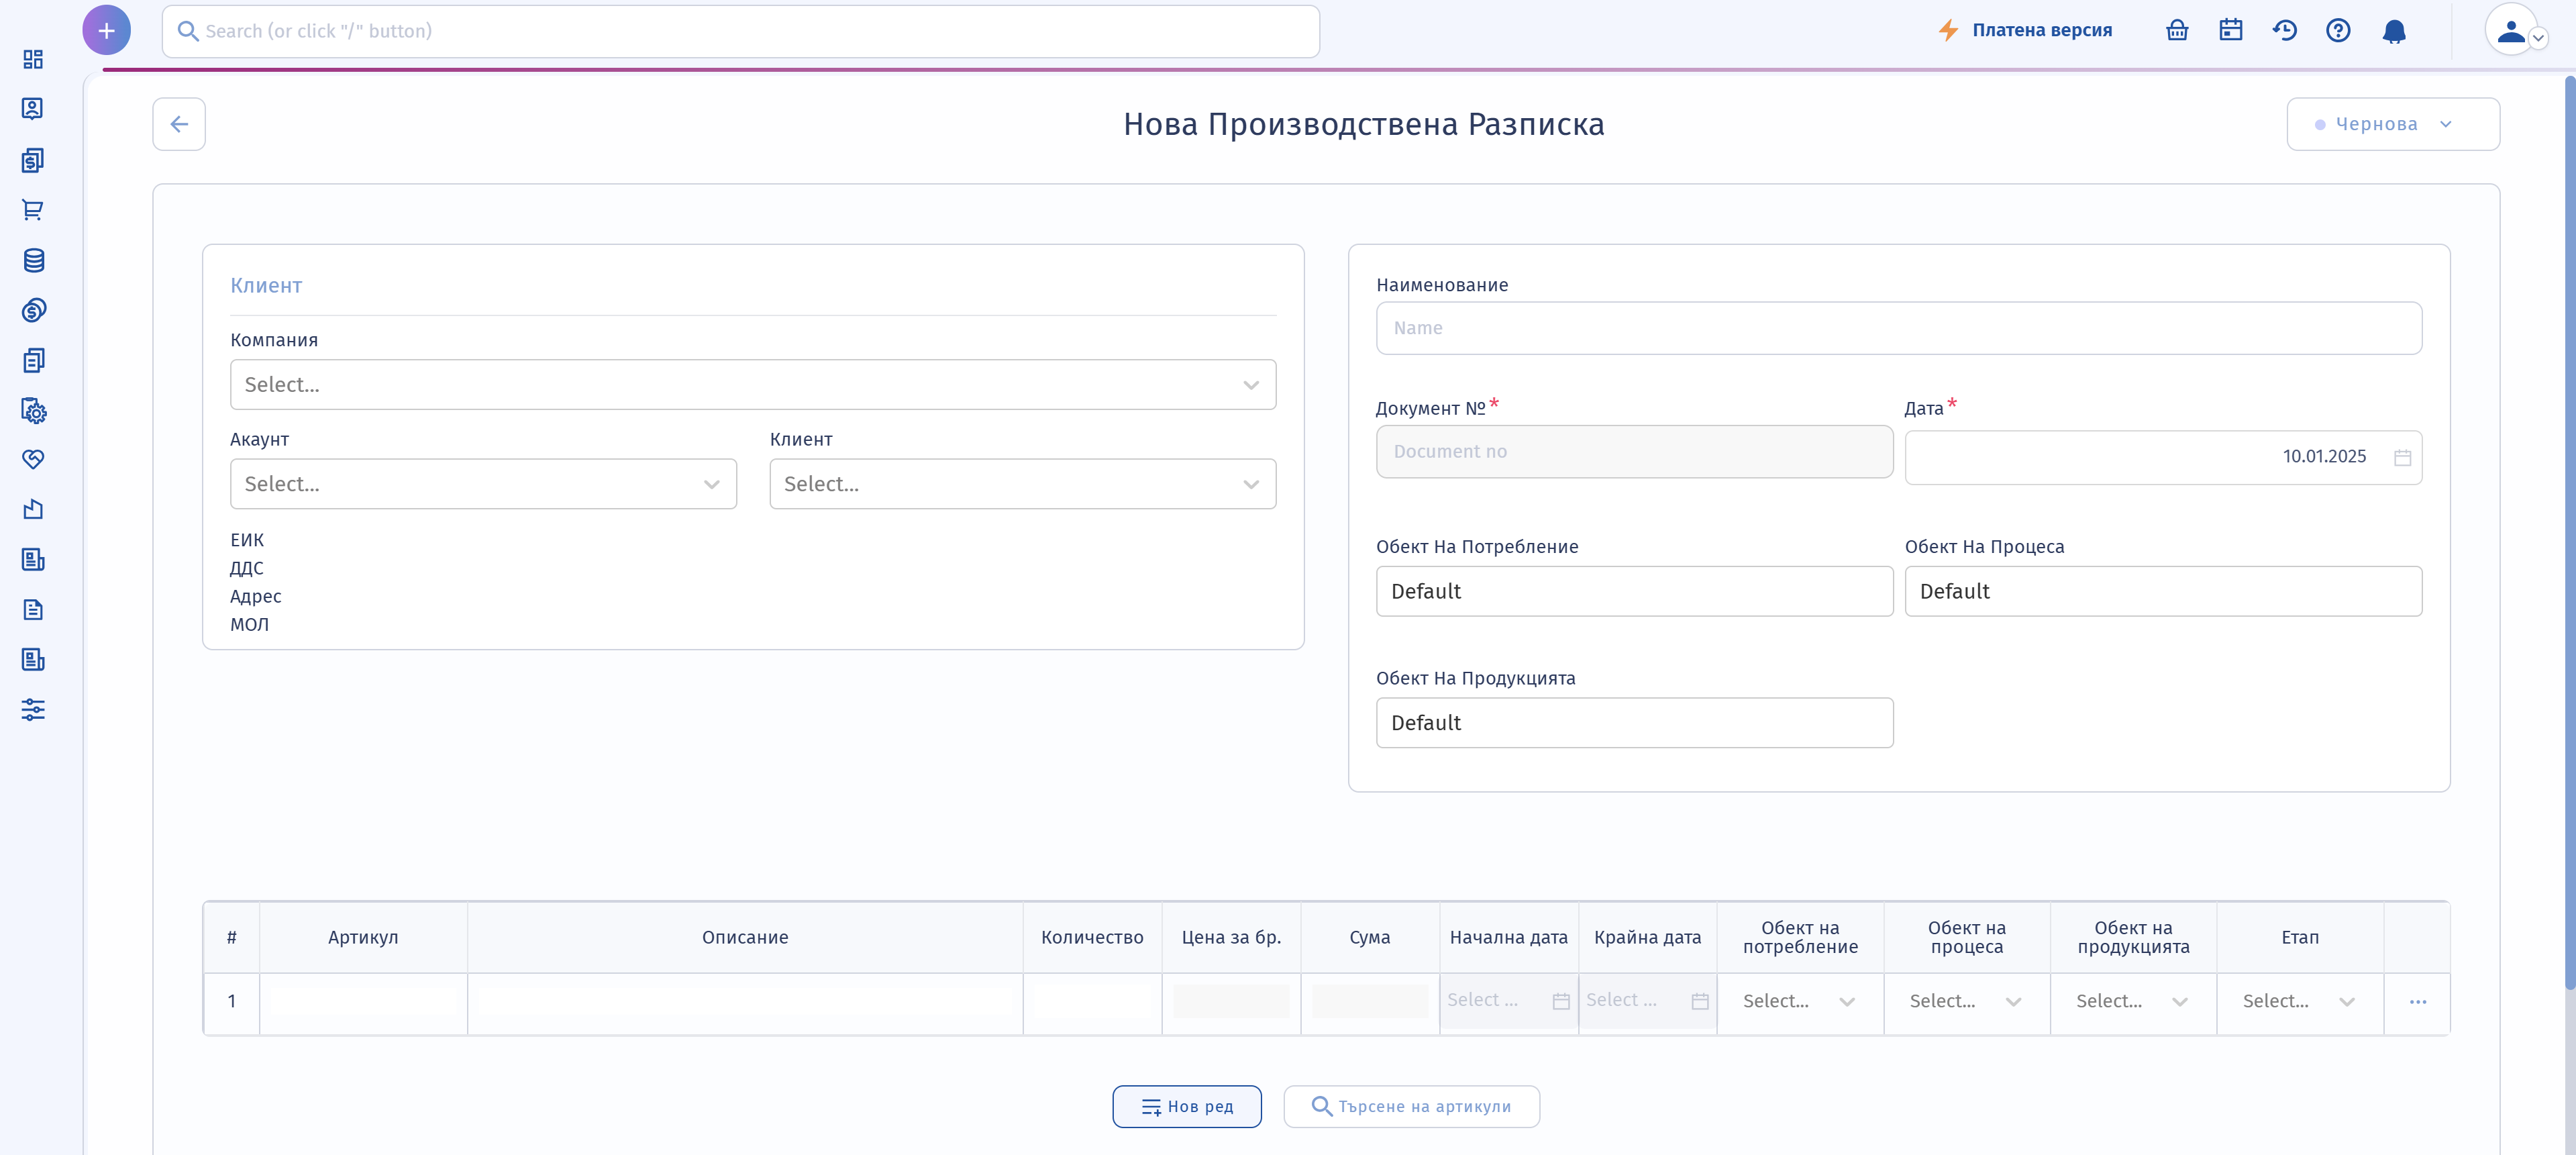Click the Обект На Процеса Default field
This screenshot has width=2576, height=1155.
[x=2163, y=591]
